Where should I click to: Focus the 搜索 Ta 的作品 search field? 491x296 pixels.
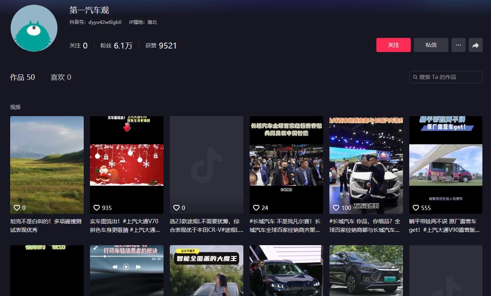pyautogui.click(x=446, y=77)
